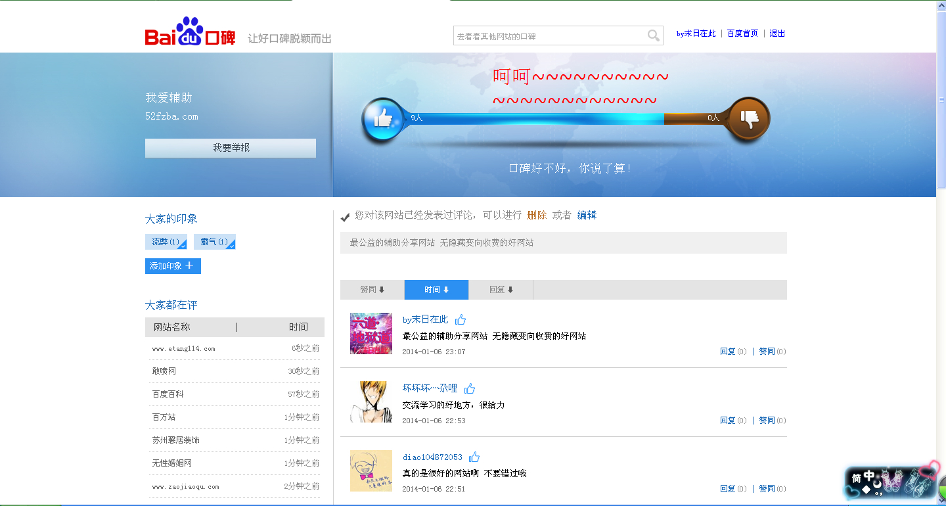This screenshot has height=506, width=946.
Task: Click the search magnifier icon
Action: point(654,36)
